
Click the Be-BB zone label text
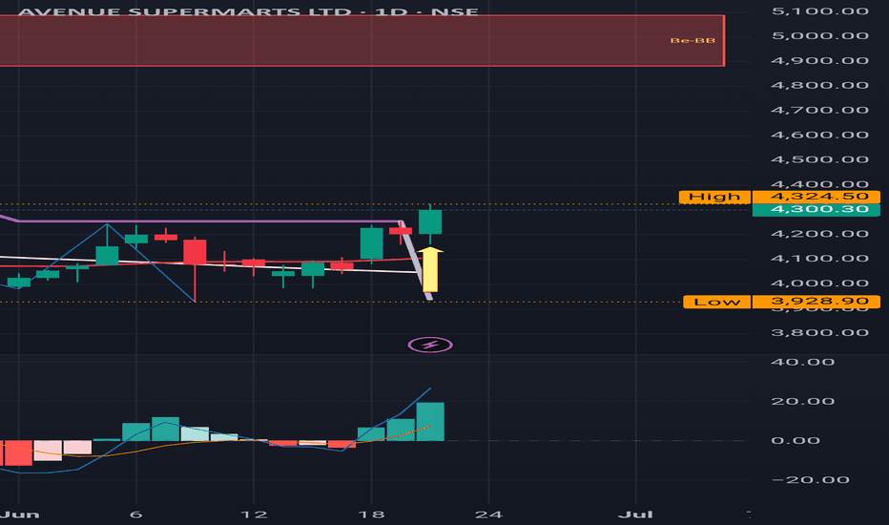tap(693, 41)
